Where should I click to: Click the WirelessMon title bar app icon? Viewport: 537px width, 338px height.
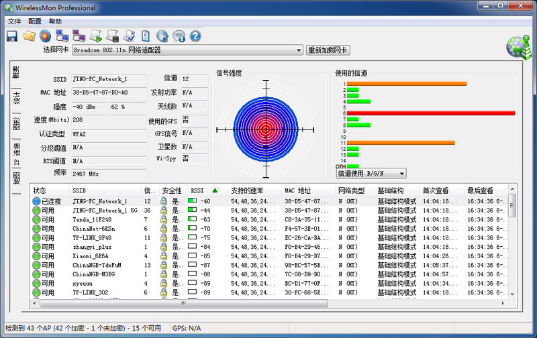(9, 7)
